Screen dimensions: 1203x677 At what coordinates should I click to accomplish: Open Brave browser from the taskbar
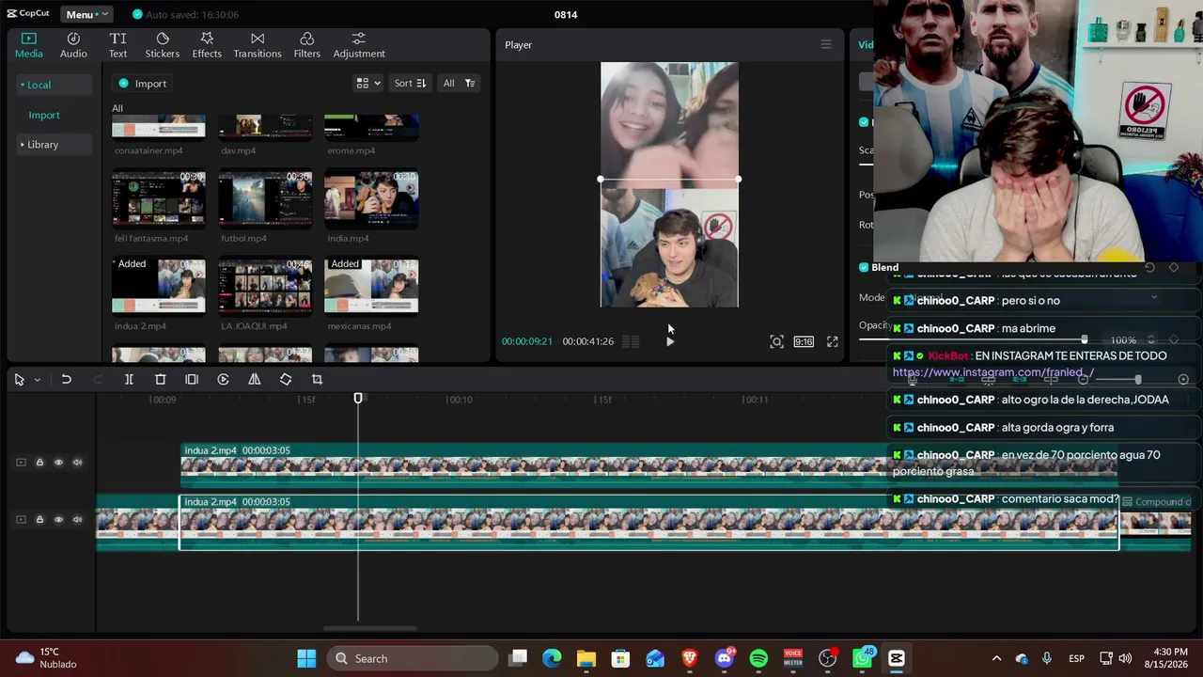pos(690,658)
